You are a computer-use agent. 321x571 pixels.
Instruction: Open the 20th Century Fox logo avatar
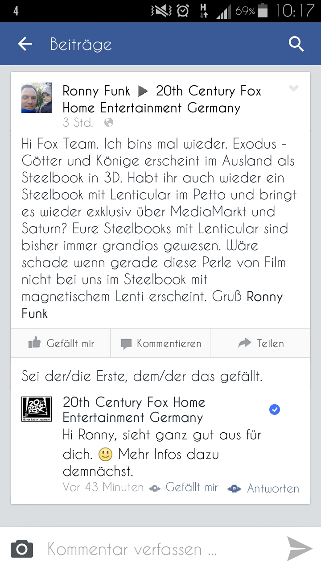point(37,409)
